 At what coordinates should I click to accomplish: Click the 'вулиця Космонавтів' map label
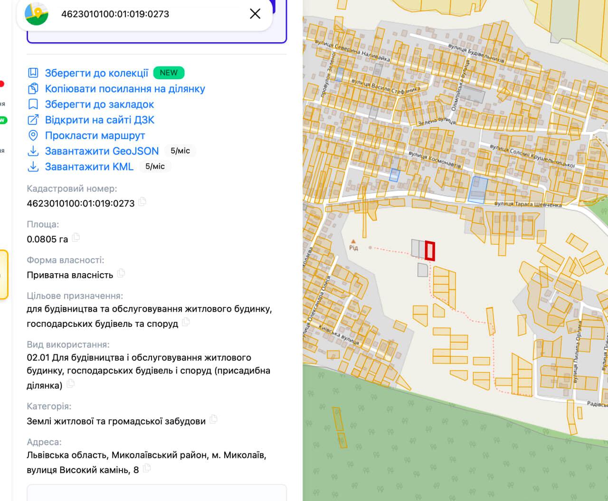[435, 160]
